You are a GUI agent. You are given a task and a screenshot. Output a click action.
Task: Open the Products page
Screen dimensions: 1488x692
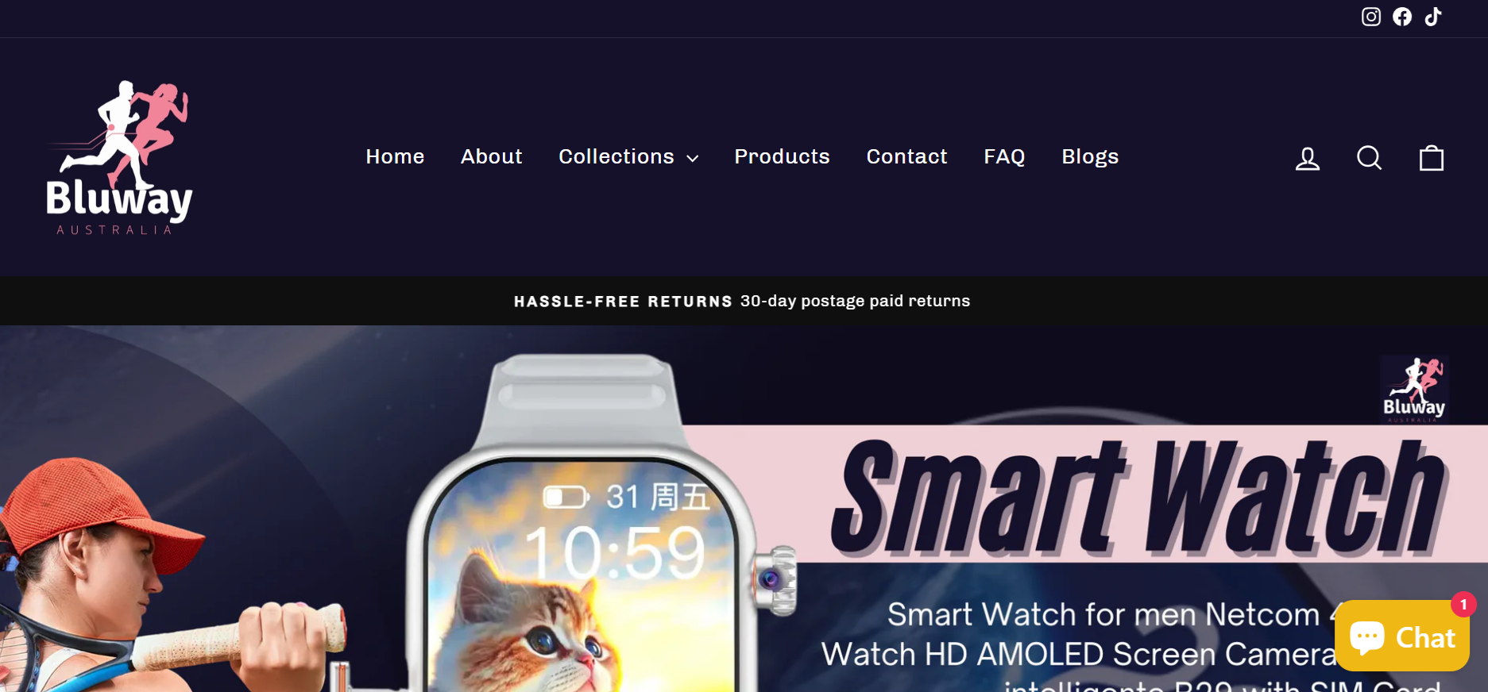782,156
